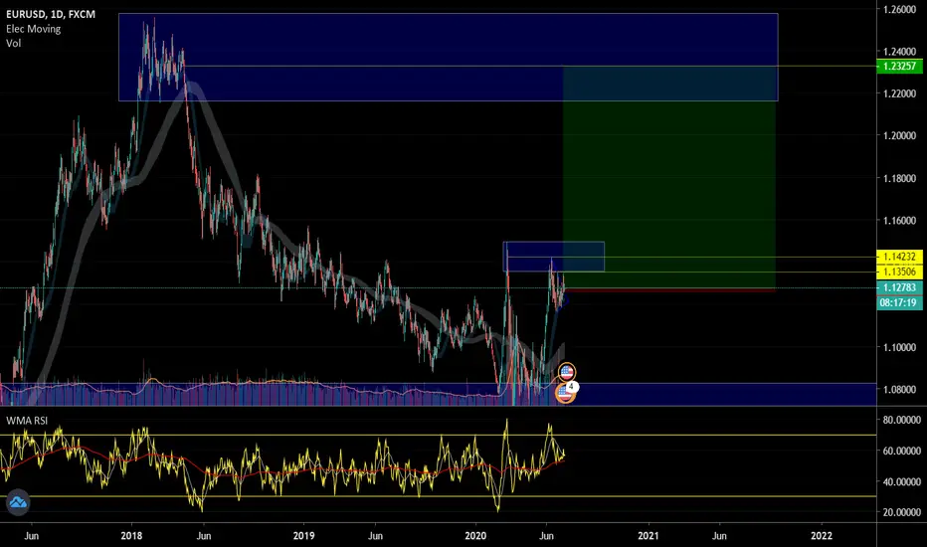Screen dimensions: 927x547
Task: Select the large blue zone rectangle near 1.24000
Action: click(449, 58)
